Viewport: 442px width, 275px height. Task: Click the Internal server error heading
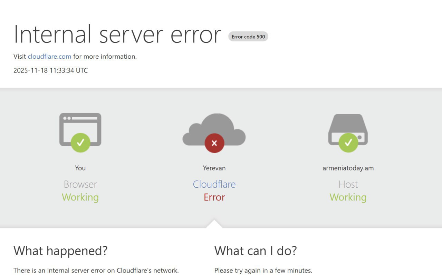(x=117, y=35)
